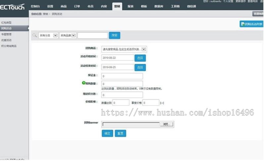Click the green help icon beside 限购数量
Screen dimensions: 264x161
(84, 83)
